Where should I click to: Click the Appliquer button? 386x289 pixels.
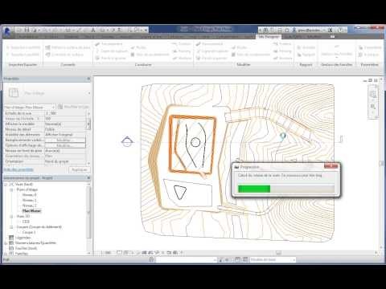coord(80,169)
